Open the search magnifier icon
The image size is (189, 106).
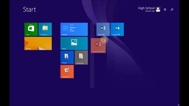pyautogui.click(x=172, y=9)
